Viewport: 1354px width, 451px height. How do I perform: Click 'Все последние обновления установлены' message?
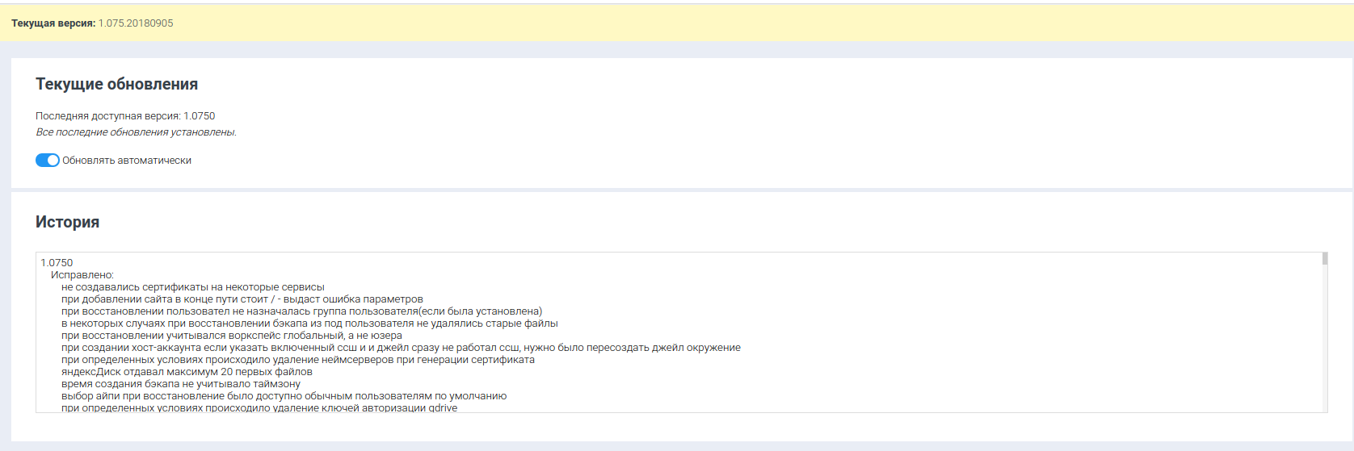coord(136,132)
